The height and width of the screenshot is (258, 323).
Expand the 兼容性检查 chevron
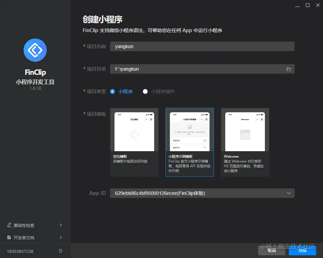[x=61, y=225]
